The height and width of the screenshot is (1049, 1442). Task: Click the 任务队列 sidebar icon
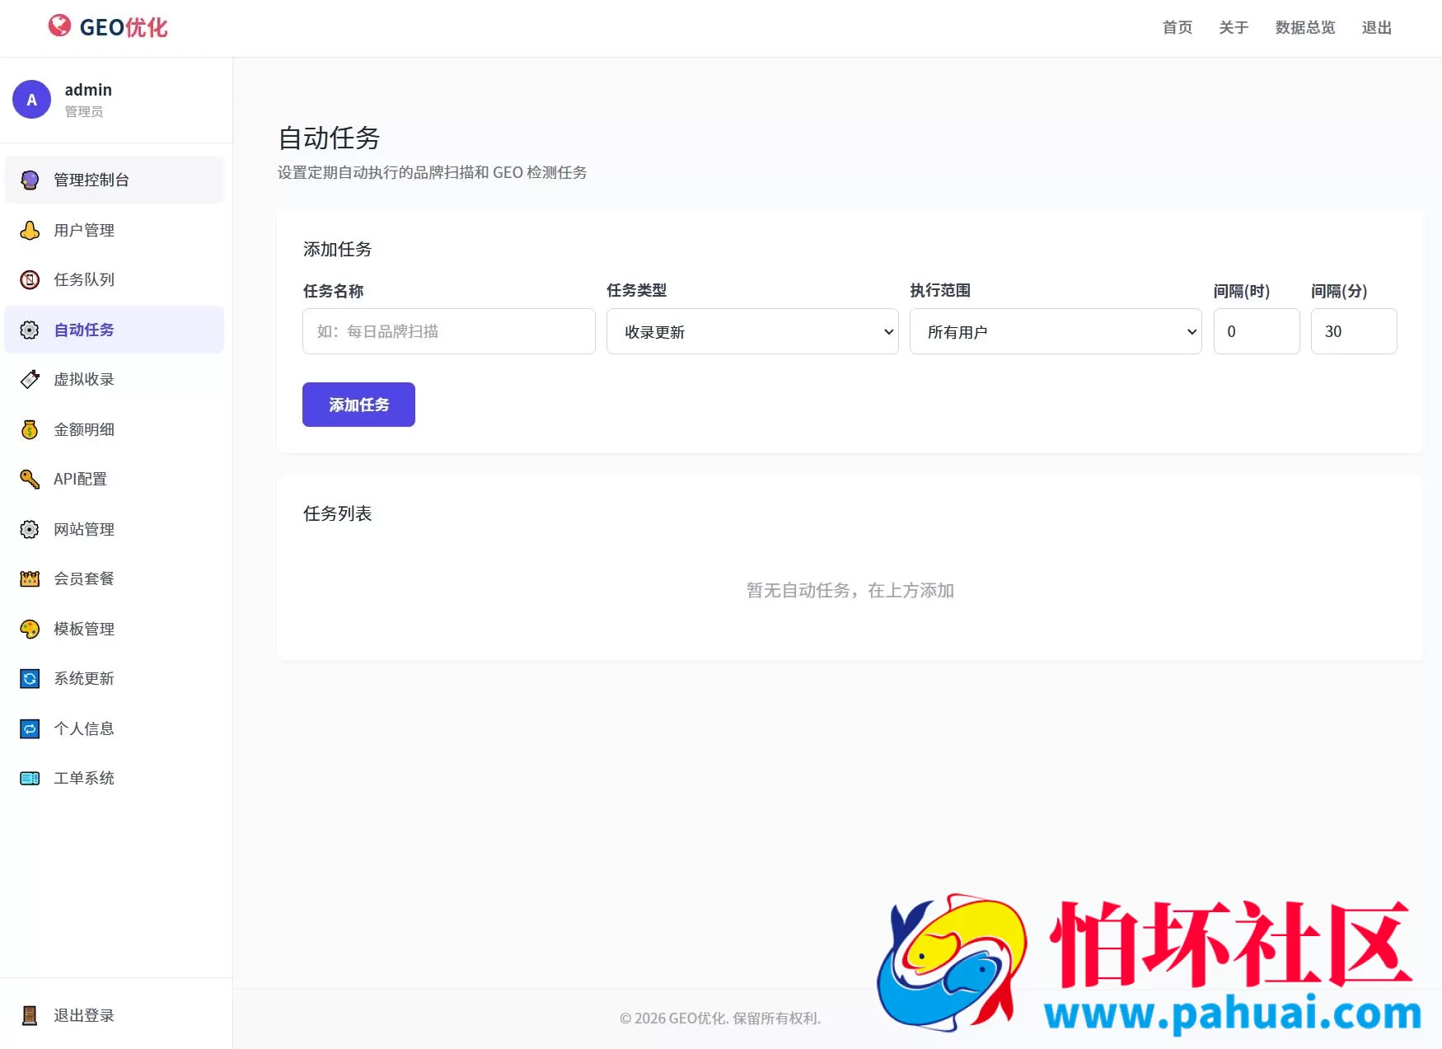(30, 279)
